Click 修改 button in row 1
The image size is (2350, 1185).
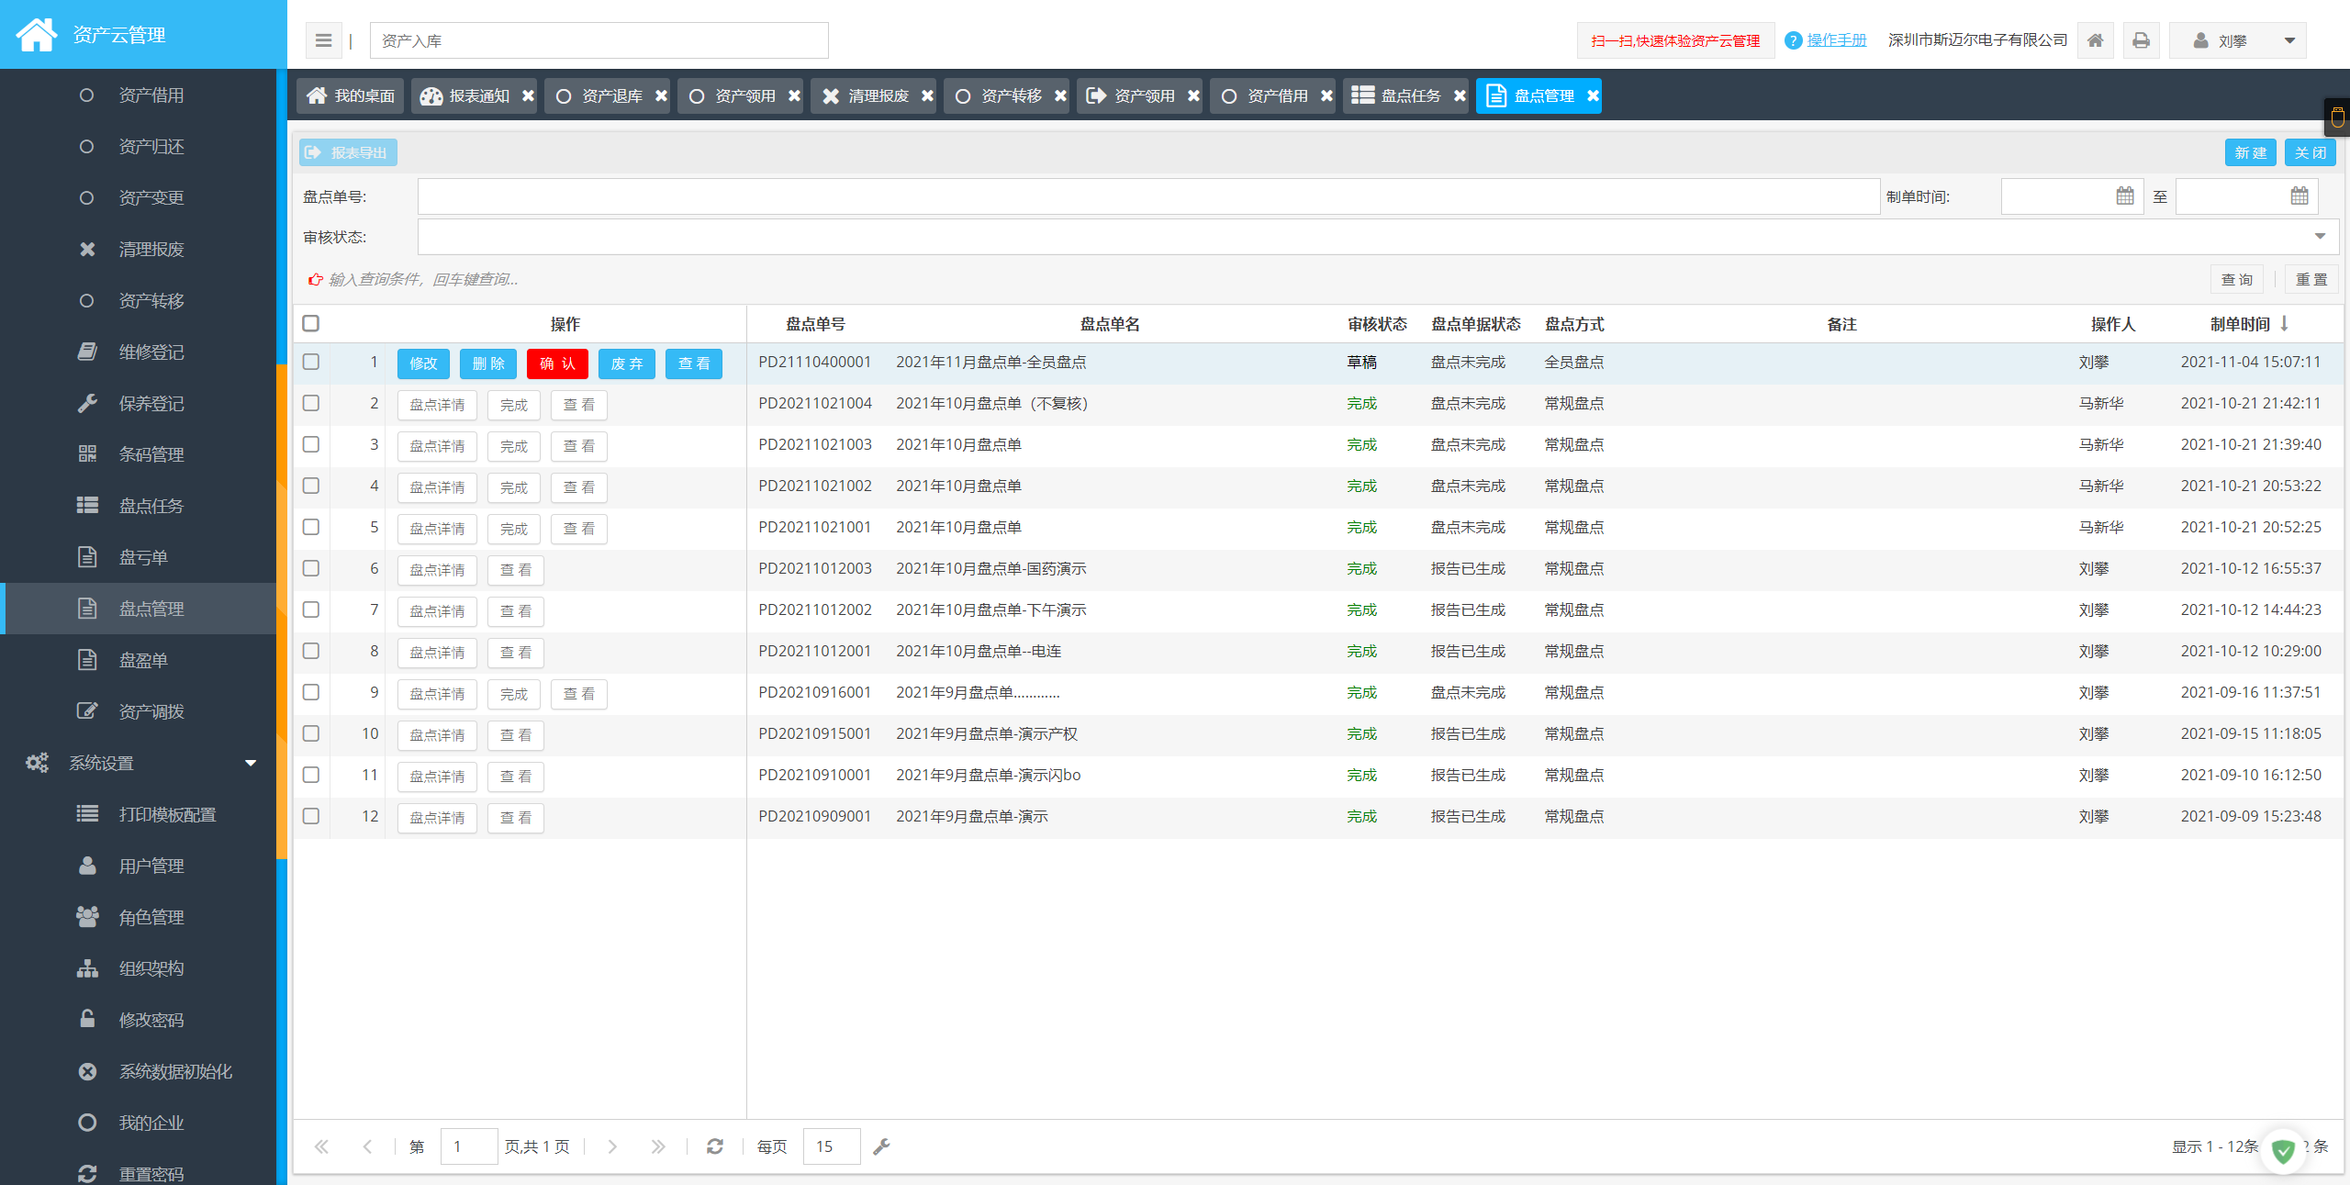[x=423, y=363]
